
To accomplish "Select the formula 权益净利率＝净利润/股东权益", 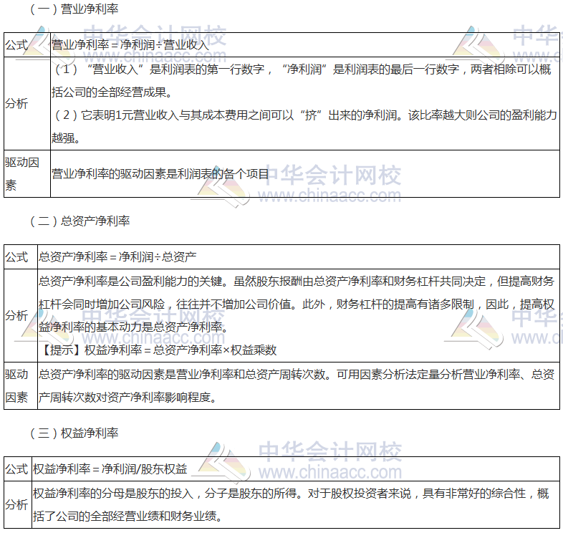I will 110,469.
